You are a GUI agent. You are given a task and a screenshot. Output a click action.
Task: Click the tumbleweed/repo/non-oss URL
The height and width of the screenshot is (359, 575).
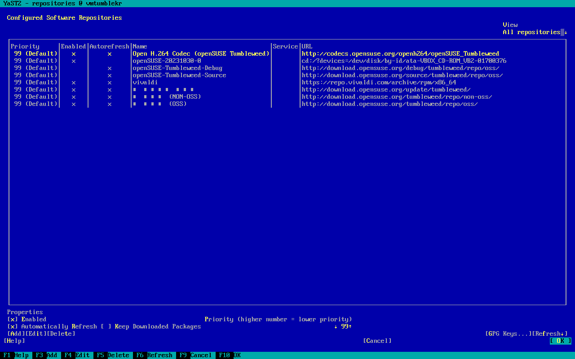[397, 97]
